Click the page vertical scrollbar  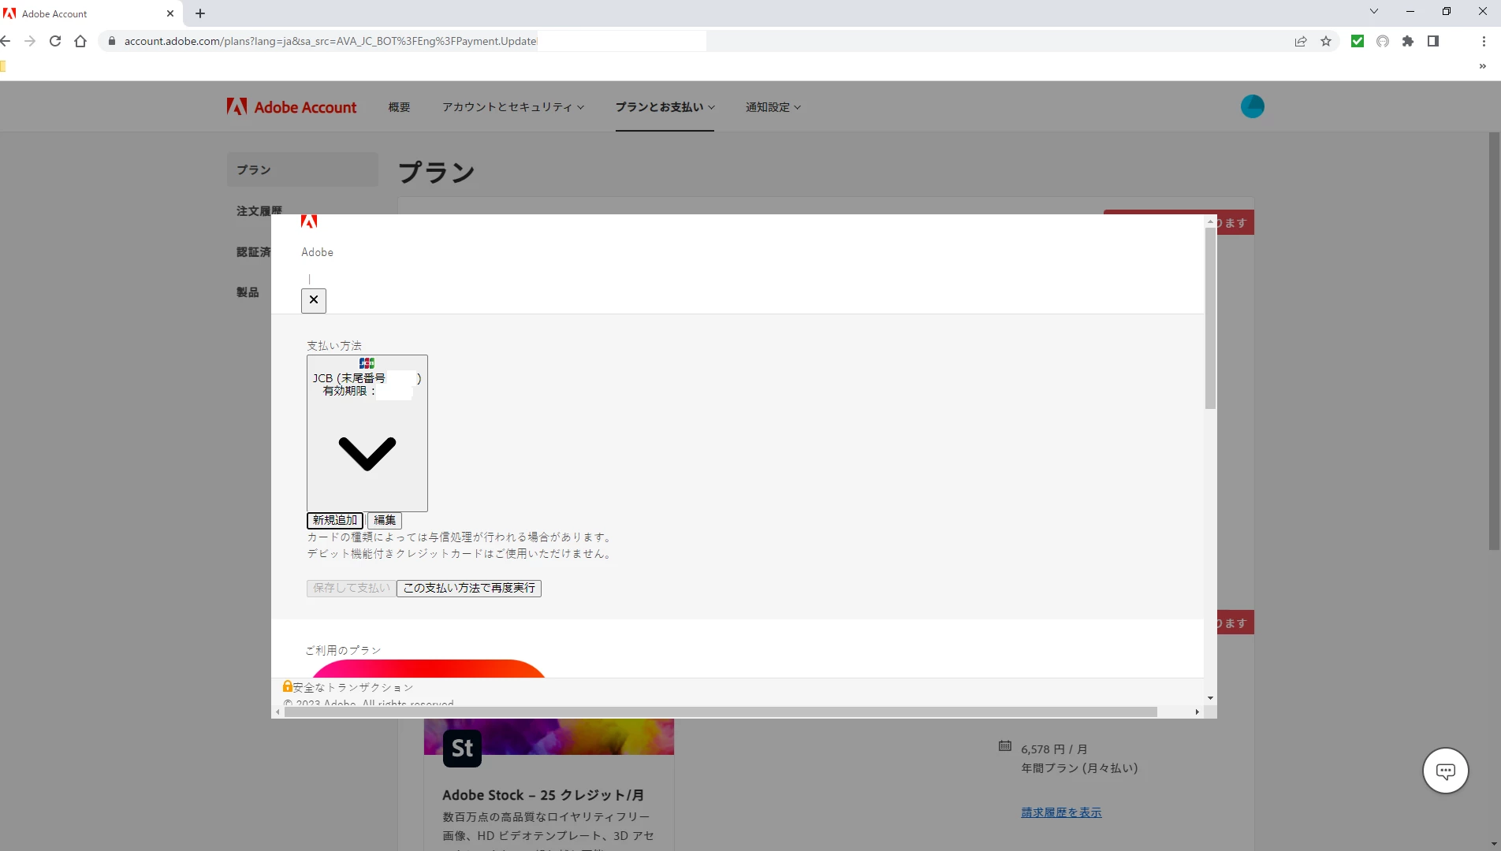coord(1494,341)
